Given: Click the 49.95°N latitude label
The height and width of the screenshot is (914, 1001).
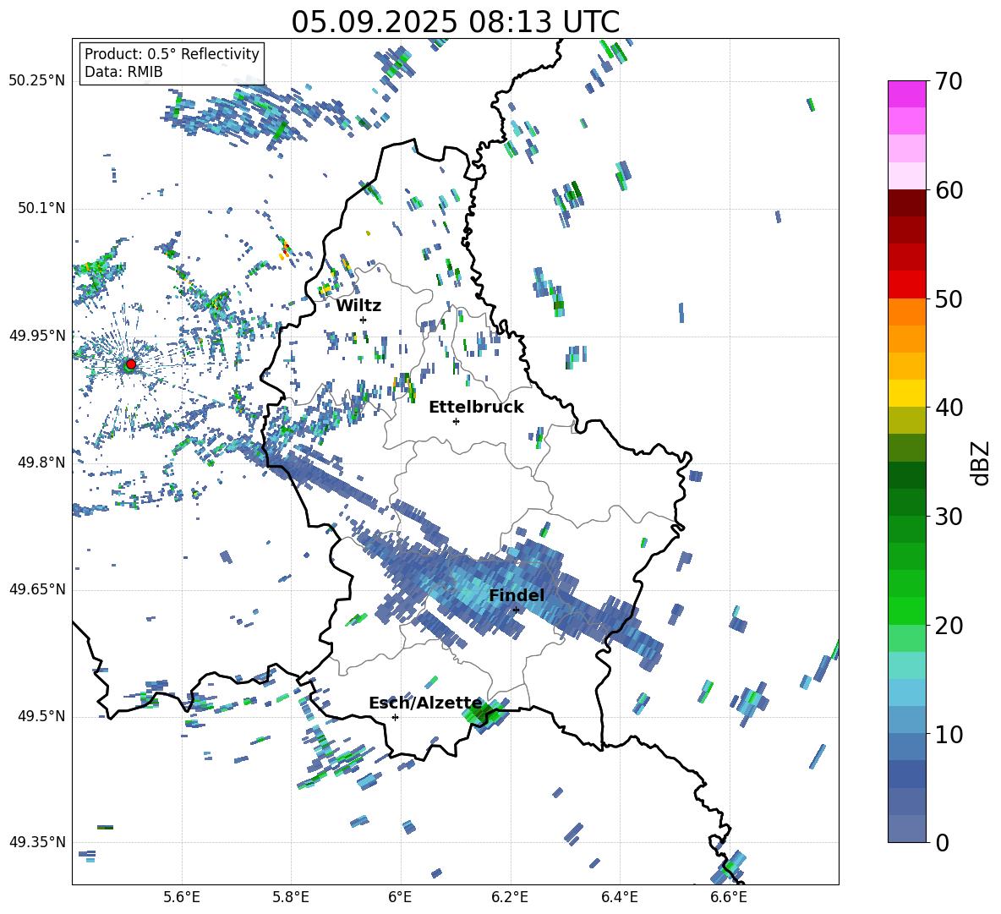Looking at the screenshot, I should click(37, 336).
